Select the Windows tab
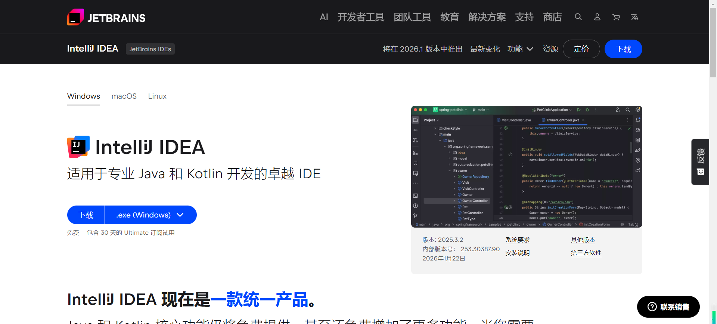The image size is (717, 324). [84, 96]
